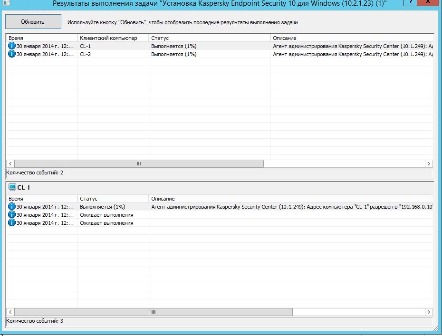This screenshot has height=336, width=442.
Task: Select CL-1 description text in top table
Action: coord(353,46)
